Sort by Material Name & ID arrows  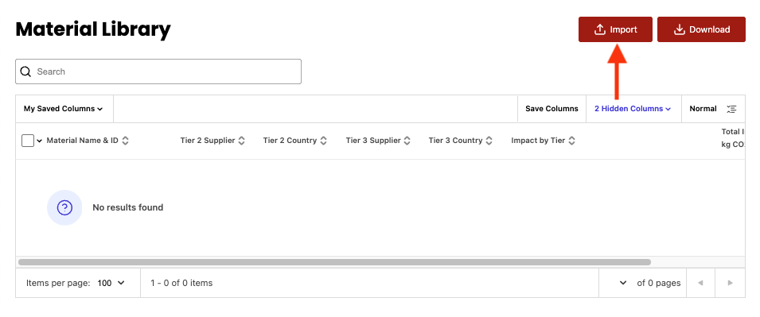point(125,141)
